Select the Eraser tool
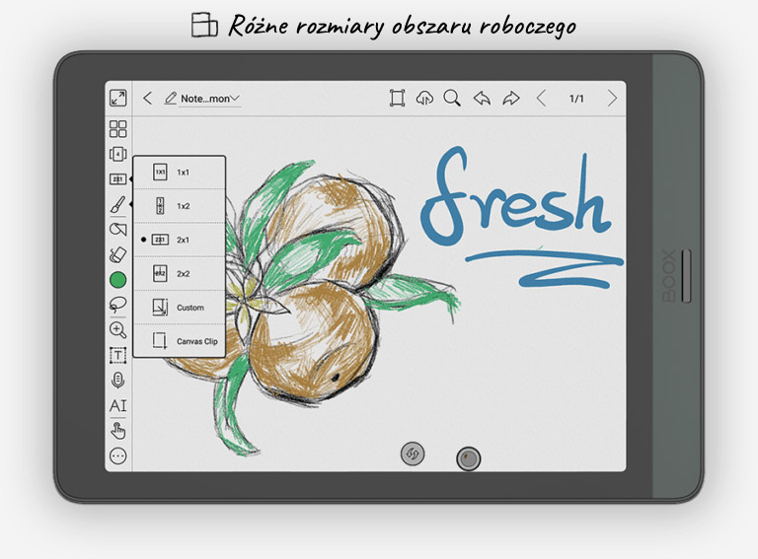This screenshot has width=758, height=559. click(118, 254)
